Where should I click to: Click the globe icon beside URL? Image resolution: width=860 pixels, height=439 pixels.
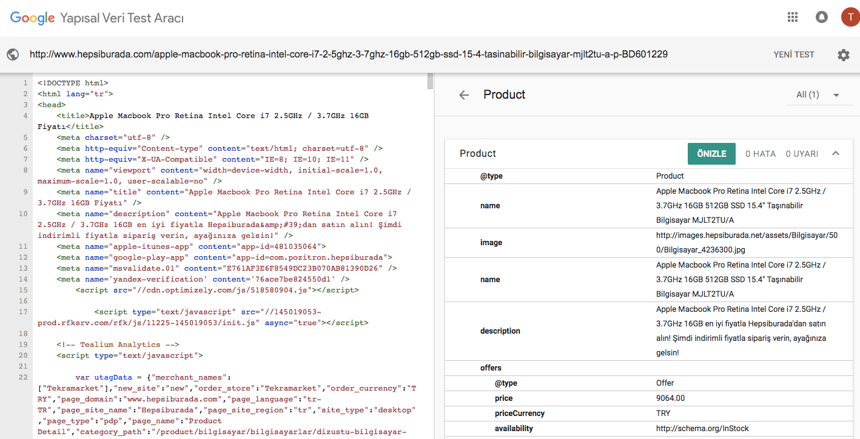pyautogui.click(x=13, y=54)
